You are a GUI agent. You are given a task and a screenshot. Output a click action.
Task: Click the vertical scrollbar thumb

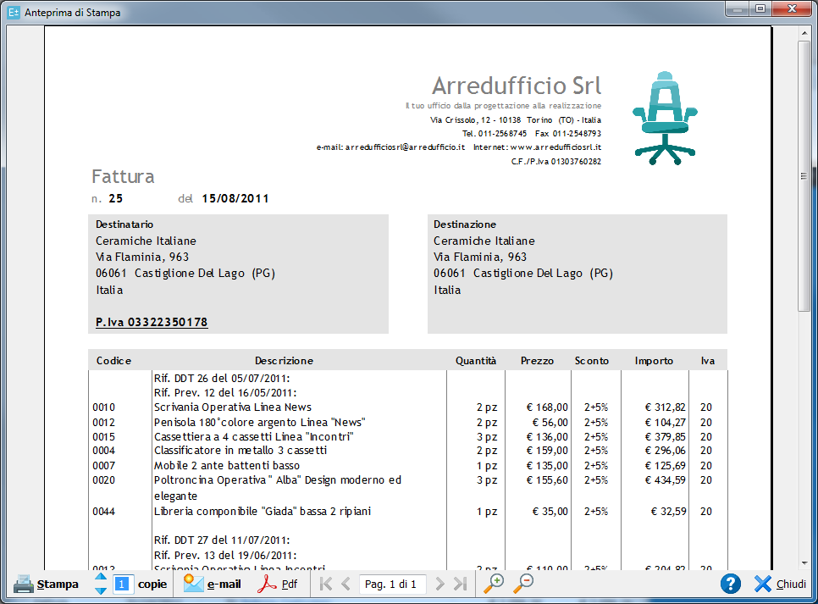804,176
